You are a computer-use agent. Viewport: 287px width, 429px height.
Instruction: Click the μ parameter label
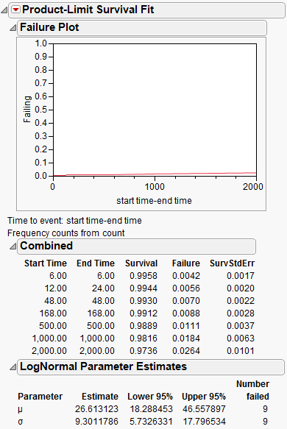click(x=21, y=410)
